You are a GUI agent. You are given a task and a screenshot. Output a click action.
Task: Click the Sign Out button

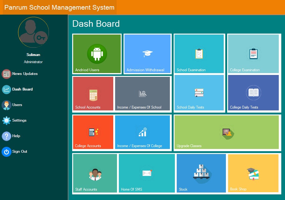(19, 151)
